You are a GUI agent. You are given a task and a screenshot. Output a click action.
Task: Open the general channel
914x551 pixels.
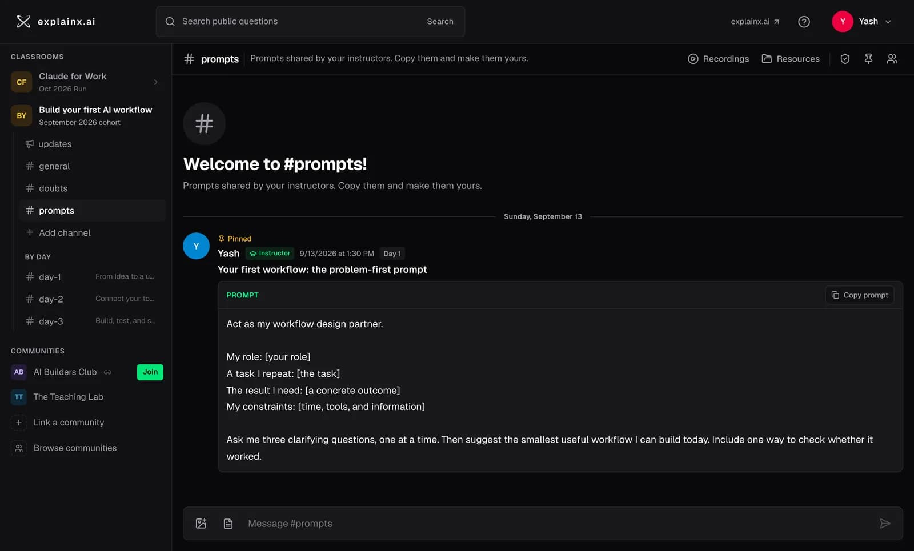coord(91,166)
